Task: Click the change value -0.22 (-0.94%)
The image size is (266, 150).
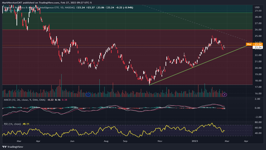Action: (x=124, y=7)
